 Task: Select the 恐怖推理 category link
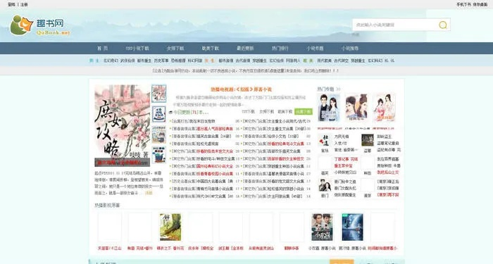coord(178,61)
